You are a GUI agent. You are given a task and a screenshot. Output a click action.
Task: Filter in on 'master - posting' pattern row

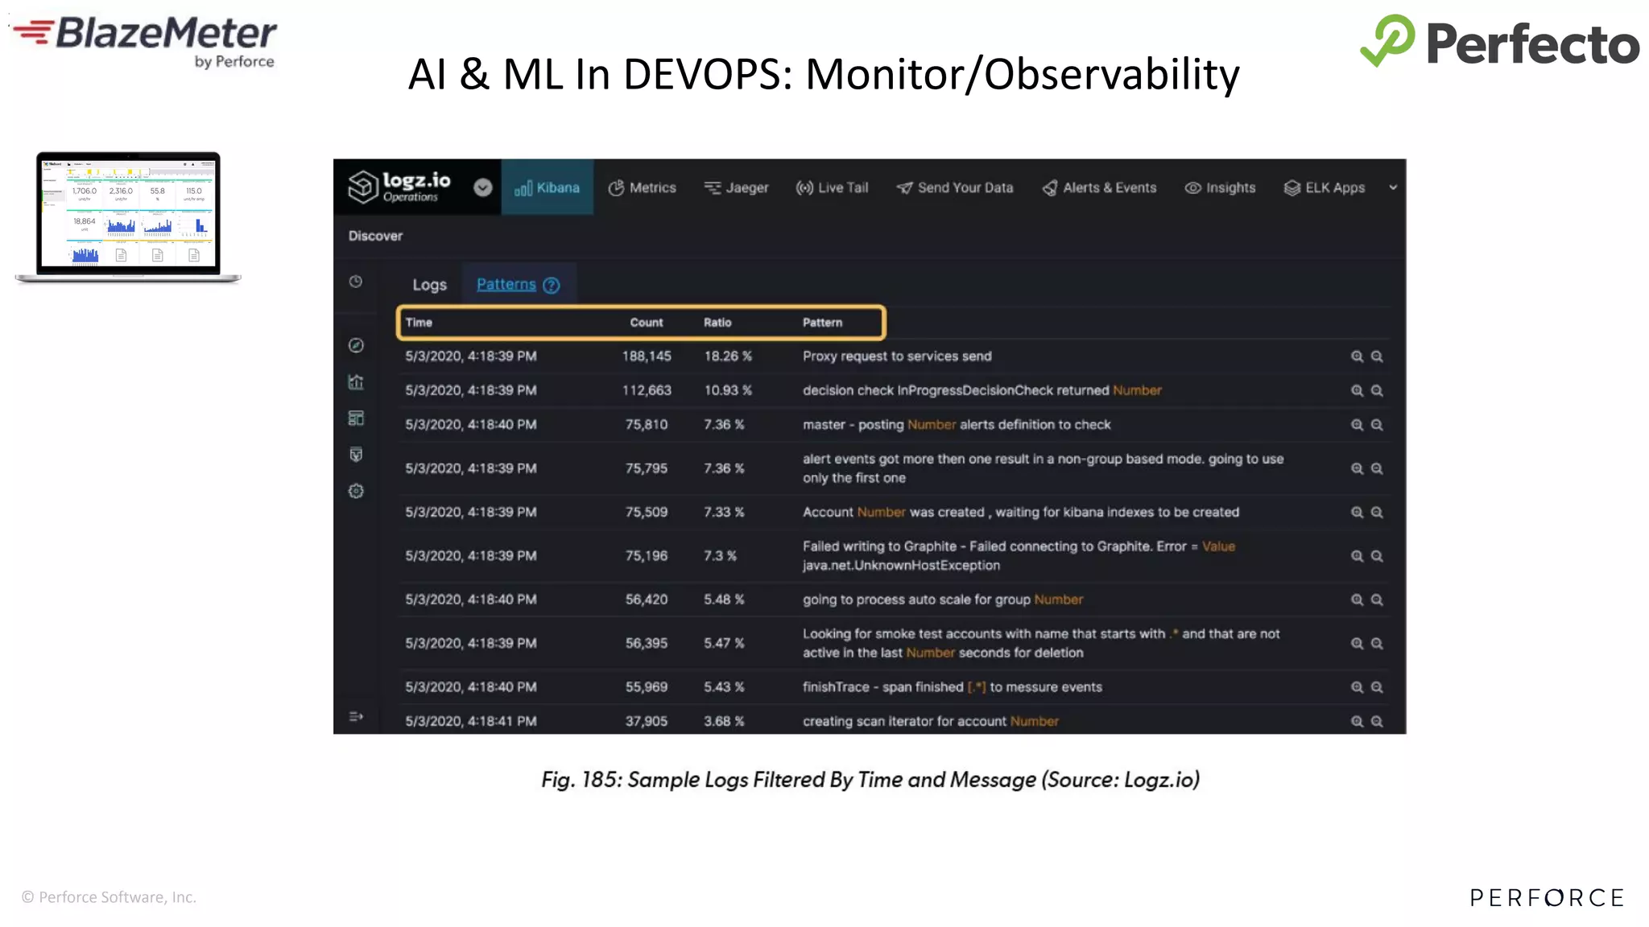point(1357,425)
